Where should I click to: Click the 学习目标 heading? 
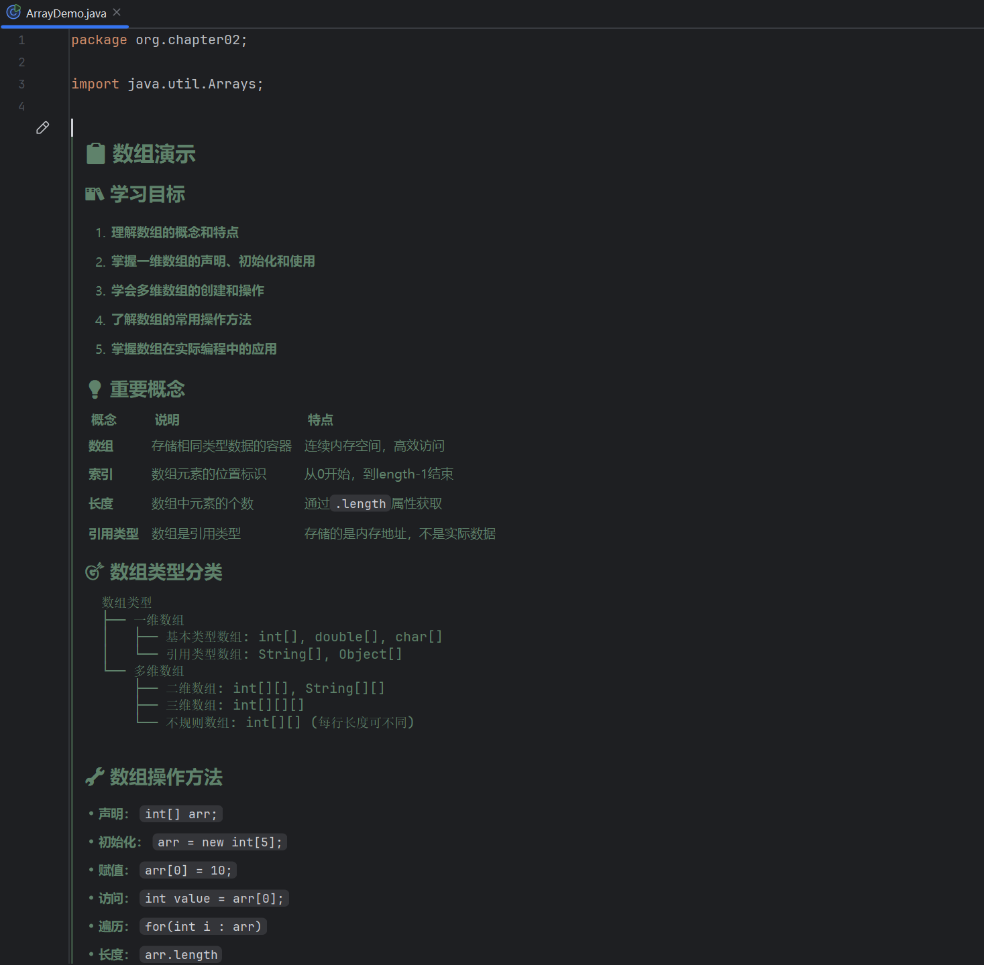(148, 194)
